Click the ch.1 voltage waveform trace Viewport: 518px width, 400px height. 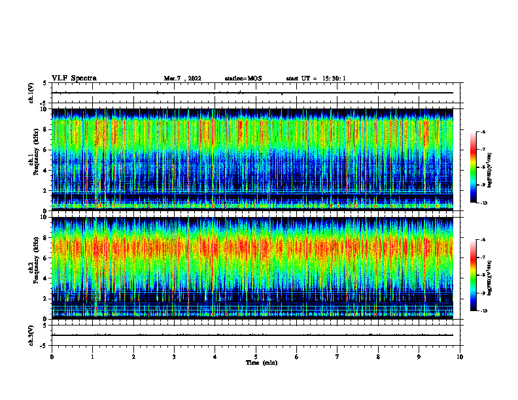click(x=252, y=93)
